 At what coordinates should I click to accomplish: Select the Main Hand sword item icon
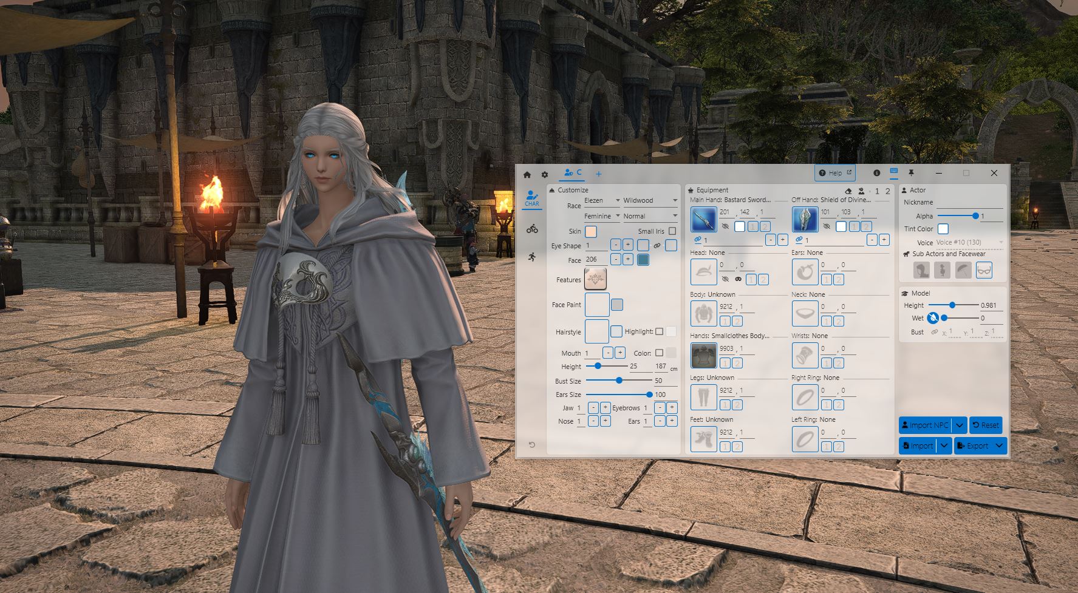pyautogui.click(x=704, y=219)
